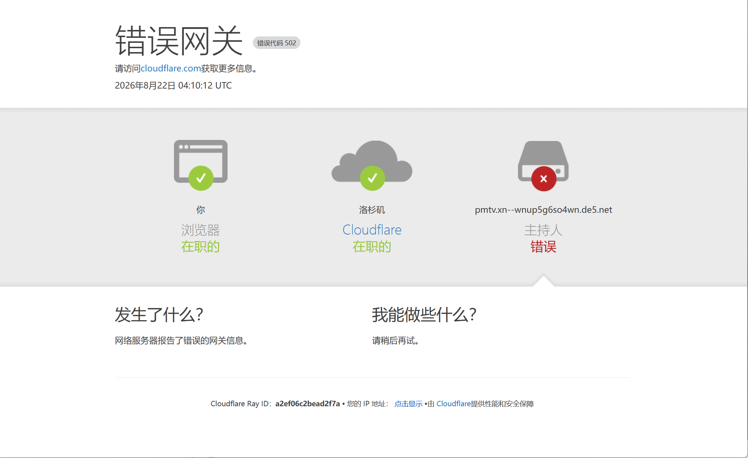Click 点击显示 to reveal your IP address
Image resolution: width=748 pixels, height=458 pixels.
point(408,404)
